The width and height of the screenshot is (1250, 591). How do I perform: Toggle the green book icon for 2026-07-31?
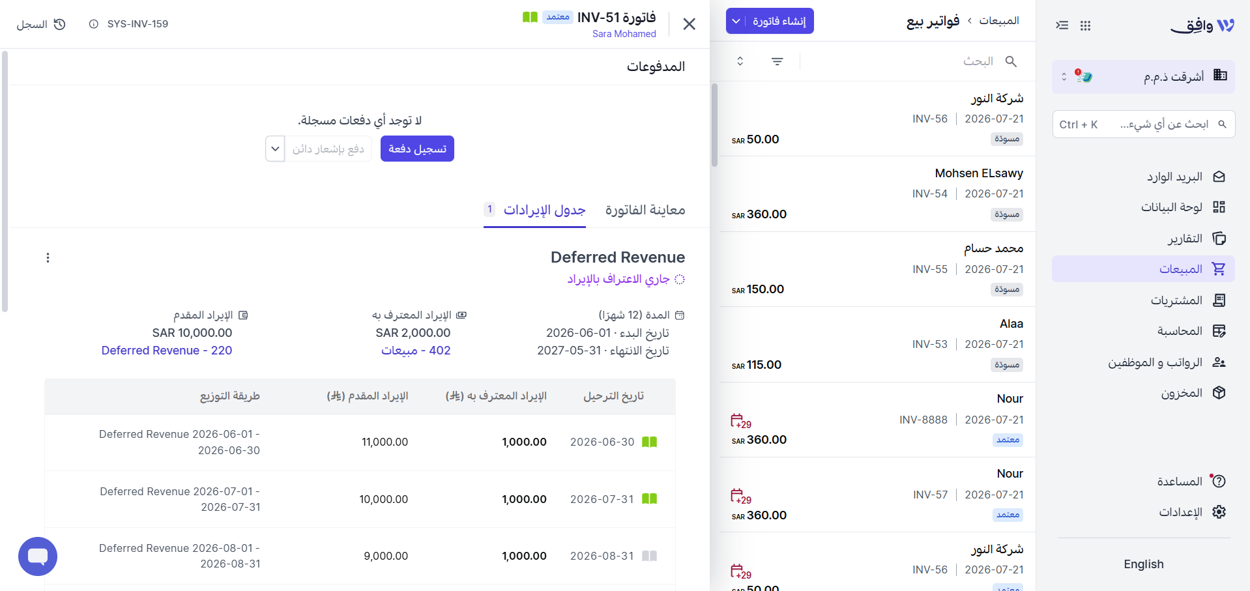coord(649,498)
